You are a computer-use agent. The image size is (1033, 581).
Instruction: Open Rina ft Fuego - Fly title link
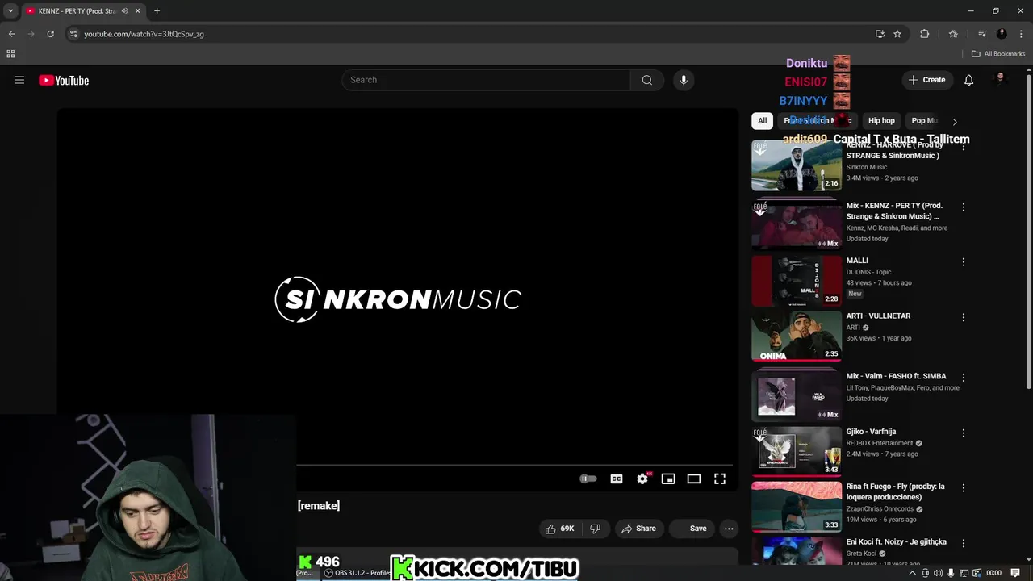895,492
